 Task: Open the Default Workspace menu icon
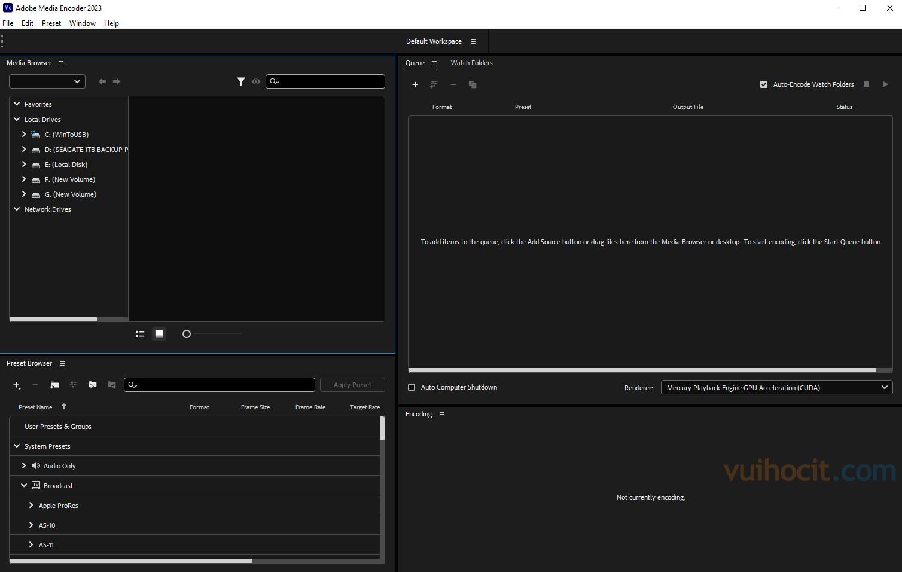click(473, 41)
